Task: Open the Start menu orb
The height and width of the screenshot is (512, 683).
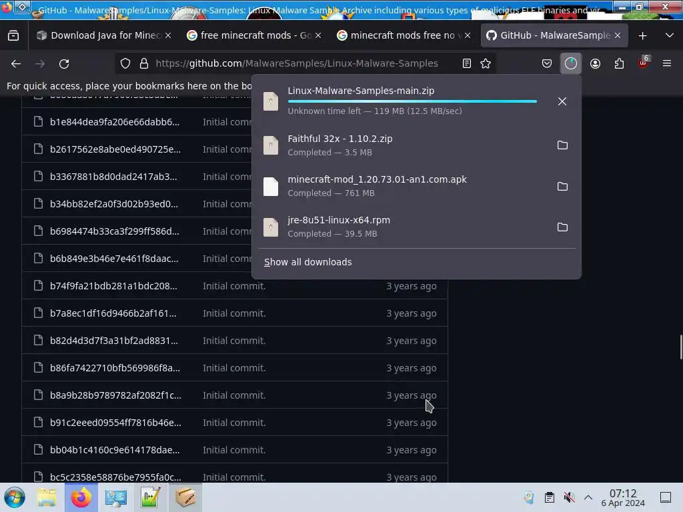Action: 15,497
